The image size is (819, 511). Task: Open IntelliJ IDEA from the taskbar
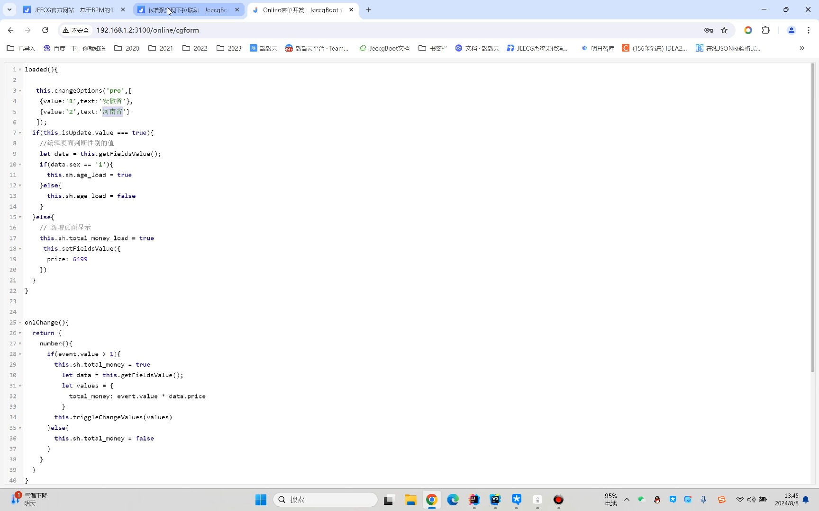[x=474, y=500]
